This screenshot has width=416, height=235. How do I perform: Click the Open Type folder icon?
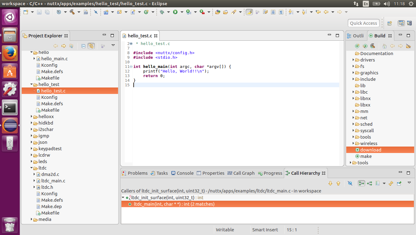218,12
